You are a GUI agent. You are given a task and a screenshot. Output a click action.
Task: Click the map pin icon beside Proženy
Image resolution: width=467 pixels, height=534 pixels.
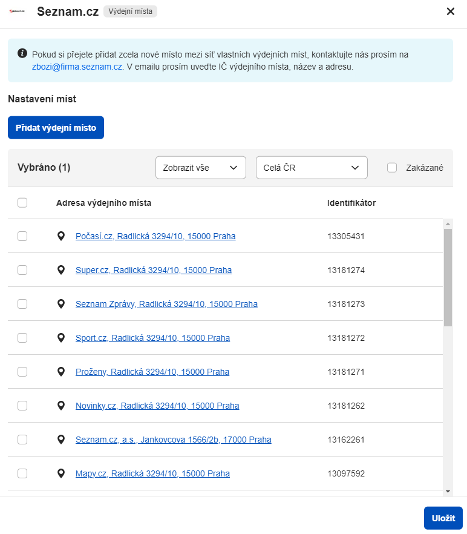click(x=61, y=372)
